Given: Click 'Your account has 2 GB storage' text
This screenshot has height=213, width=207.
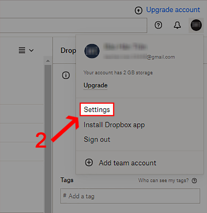Looking at the screenshot, I should coord(118,73).
